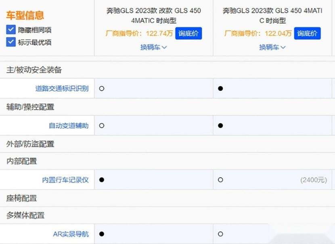Click 询底价 for the 122.74万 model

tap(188, 33)
